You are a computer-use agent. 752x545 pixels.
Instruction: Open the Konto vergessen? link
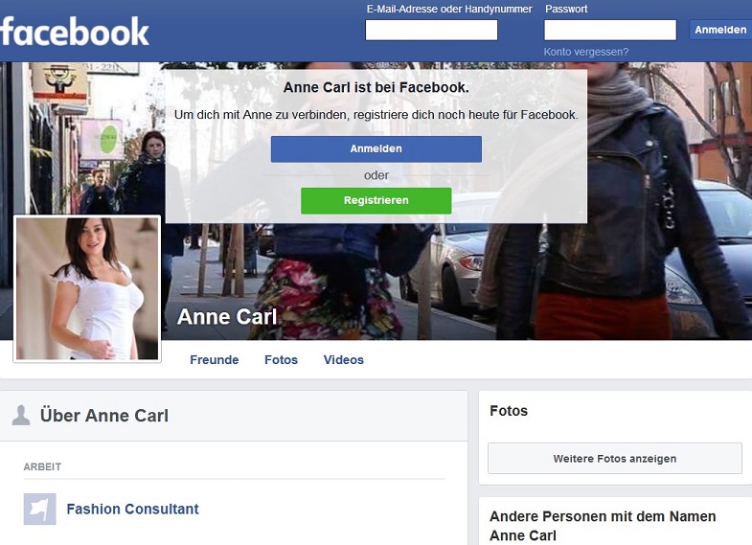click(x=585, y=52)
